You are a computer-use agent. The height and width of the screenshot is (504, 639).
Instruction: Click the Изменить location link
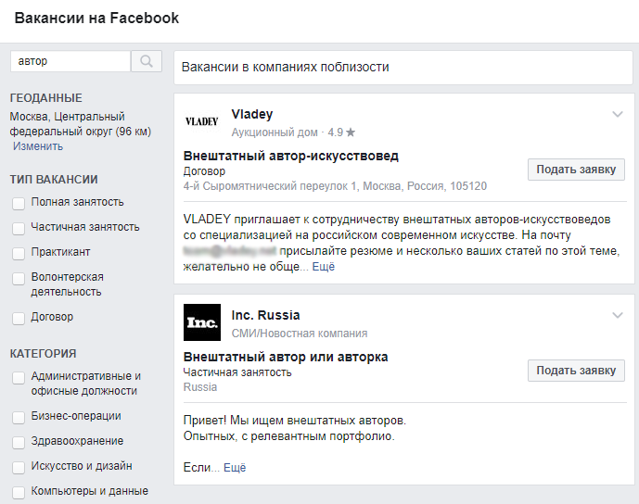[x=38, y=146]
